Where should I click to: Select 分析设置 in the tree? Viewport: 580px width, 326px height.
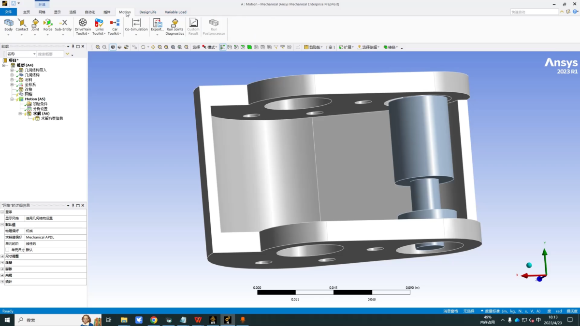point(40,109)
